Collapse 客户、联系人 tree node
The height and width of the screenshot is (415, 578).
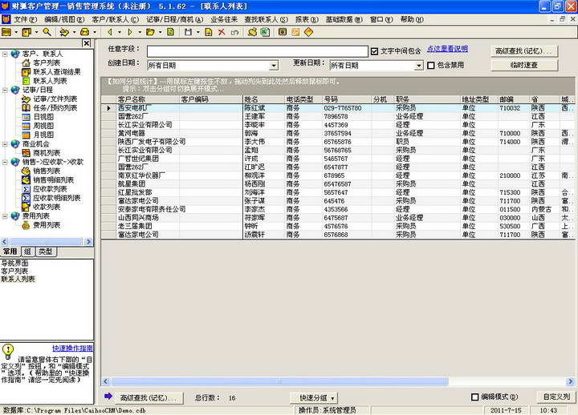click(x=5, y=54)
